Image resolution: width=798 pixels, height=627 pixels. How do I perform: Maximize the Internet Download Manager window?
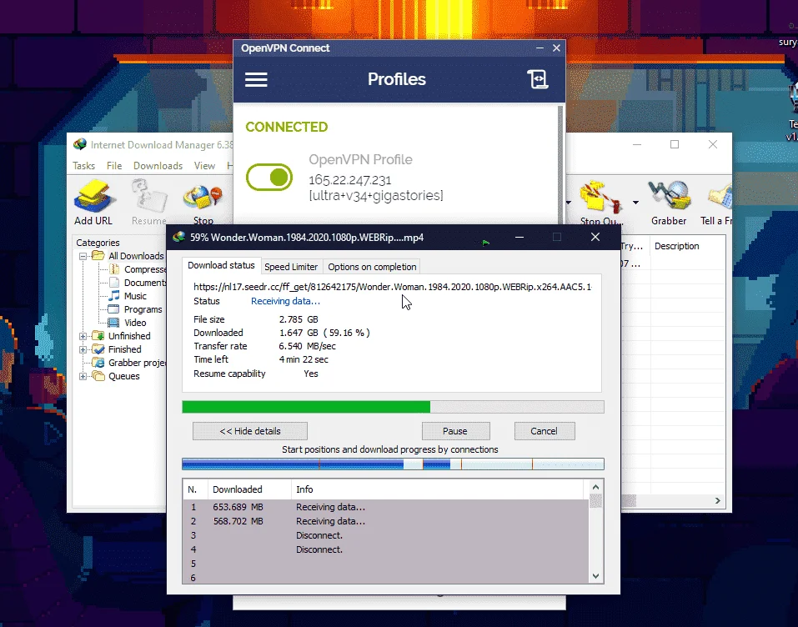(x=675, y=144)
